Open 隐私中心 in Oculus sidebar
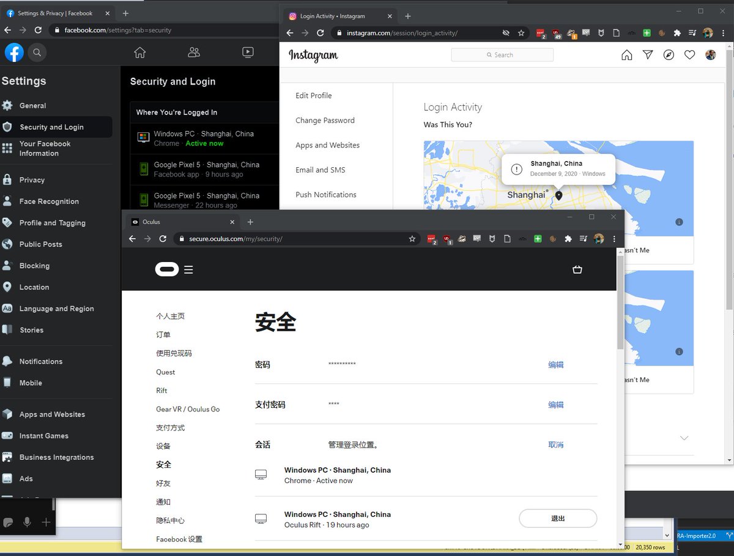The image size is (734, 556). 170,520
